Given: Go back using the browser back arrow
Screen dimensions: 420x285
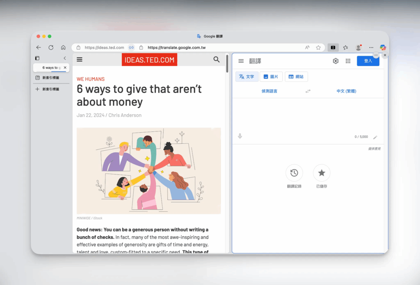Looking at the screenshot, I should pyautogui.click(x=39, y=47).
